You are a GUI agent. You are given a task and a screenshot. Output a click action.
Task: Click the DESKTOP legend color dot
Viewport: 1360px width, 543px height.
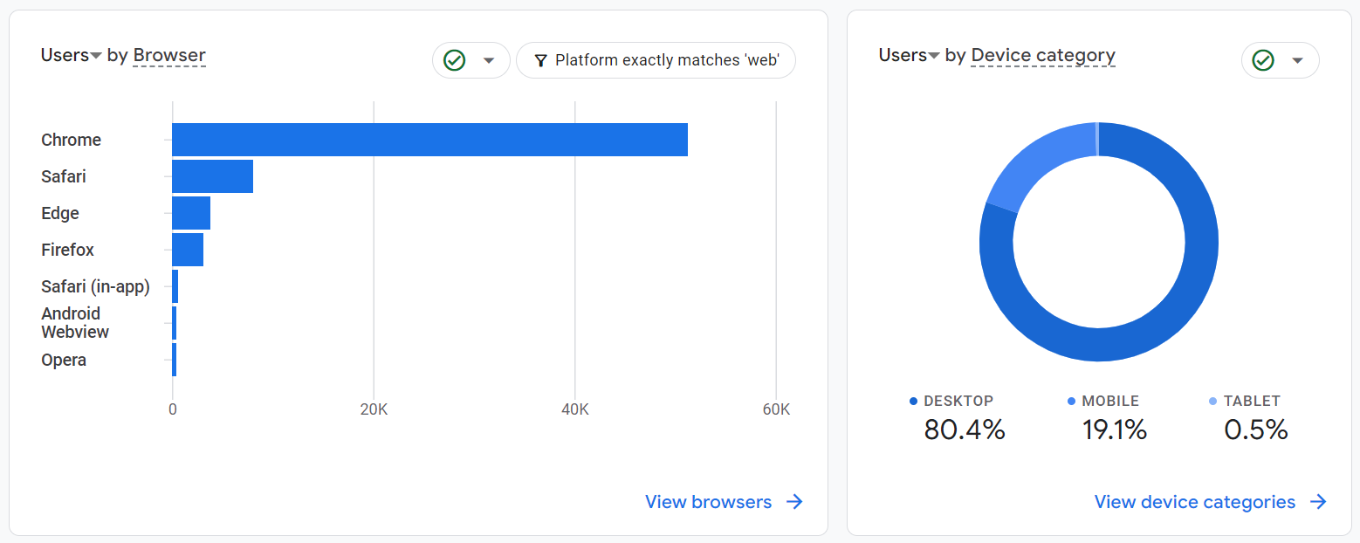913,402
